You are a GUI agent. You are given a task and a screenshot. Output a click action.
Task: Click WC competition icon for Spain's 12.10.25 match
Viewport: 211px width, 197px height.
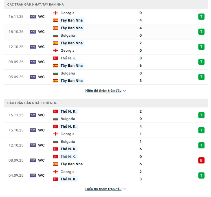pos(33,47)
